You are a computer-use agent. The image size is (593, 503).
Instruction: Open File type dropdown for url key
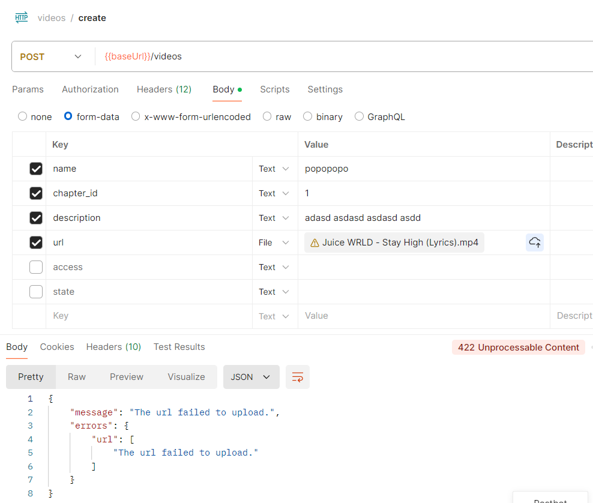point(274,242)
